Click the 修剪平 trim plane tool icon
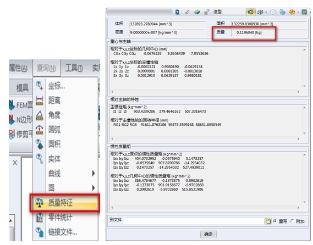Image resolution: width=313 pixels, height=245 pixels. (x=12, y=134)
